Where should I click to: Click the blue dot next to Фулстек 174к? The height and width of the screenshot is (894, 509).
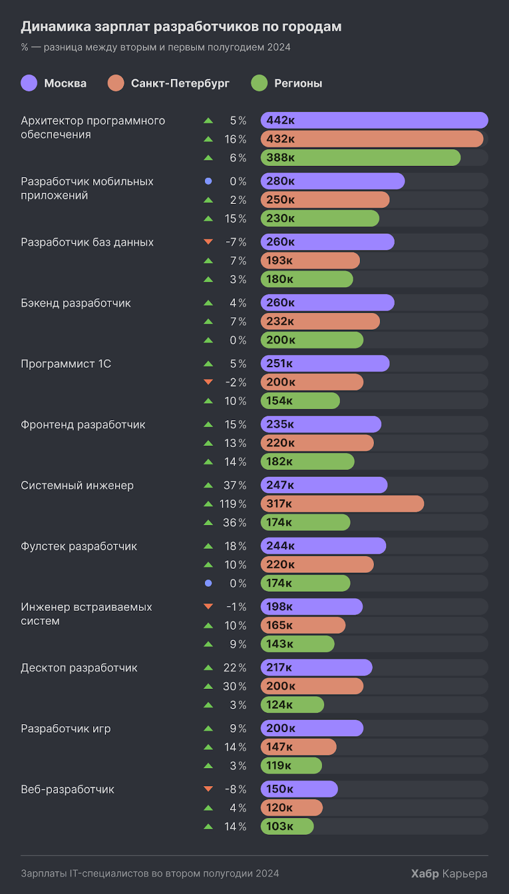point(208,583)
